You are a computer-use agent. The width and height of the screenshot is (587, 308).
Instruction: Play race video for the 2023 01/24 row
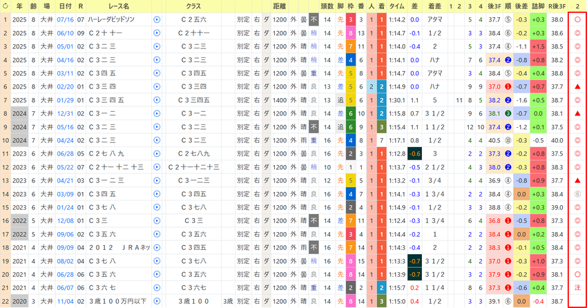pyautogui.click(x=157, y=207)
